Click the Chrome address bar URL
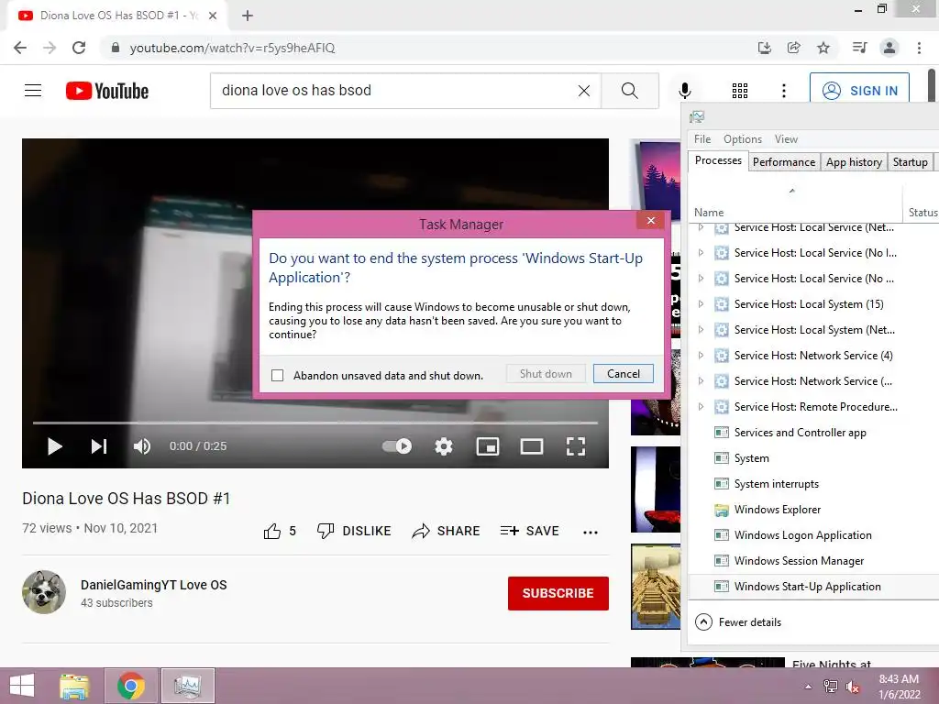Viewport: 939px width, 704px height. tap(232, 48)
